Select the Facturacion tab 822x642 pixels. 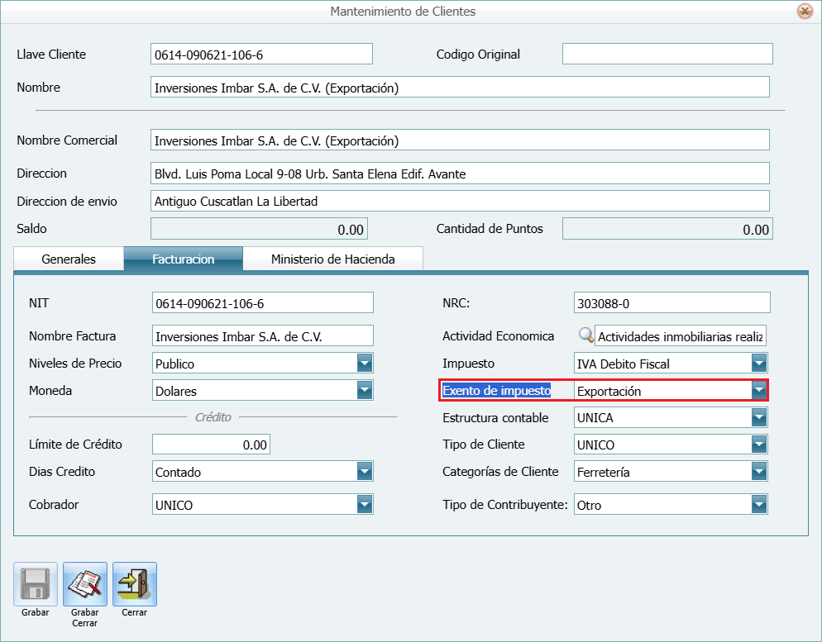pyautogui.click(x=183, y=259)
